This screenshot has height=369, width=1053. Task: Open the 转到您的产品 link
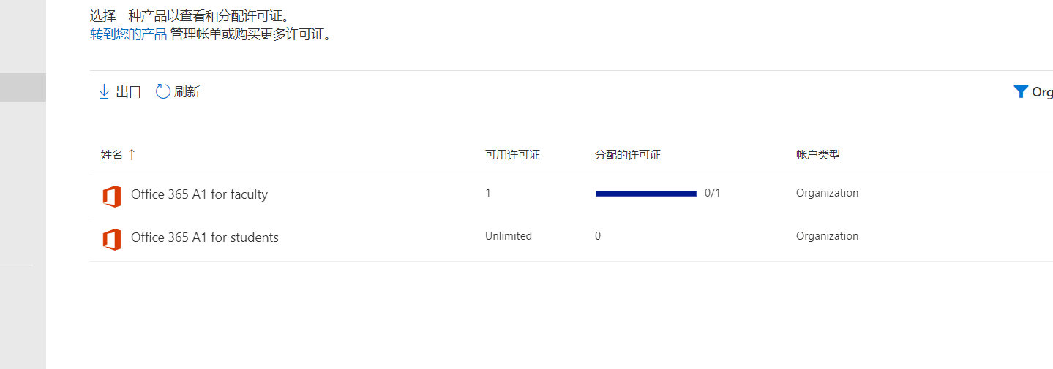click(129, 34)
